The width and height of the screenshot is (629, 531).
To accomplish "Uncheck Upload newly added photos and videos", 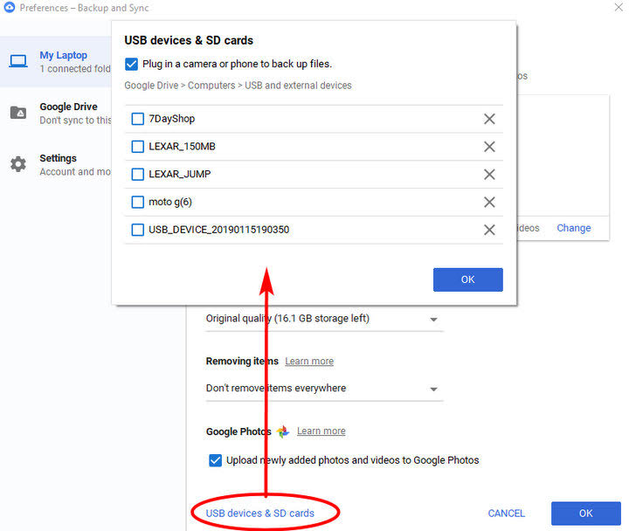I will pyautogui.click(x=215, y=460).
